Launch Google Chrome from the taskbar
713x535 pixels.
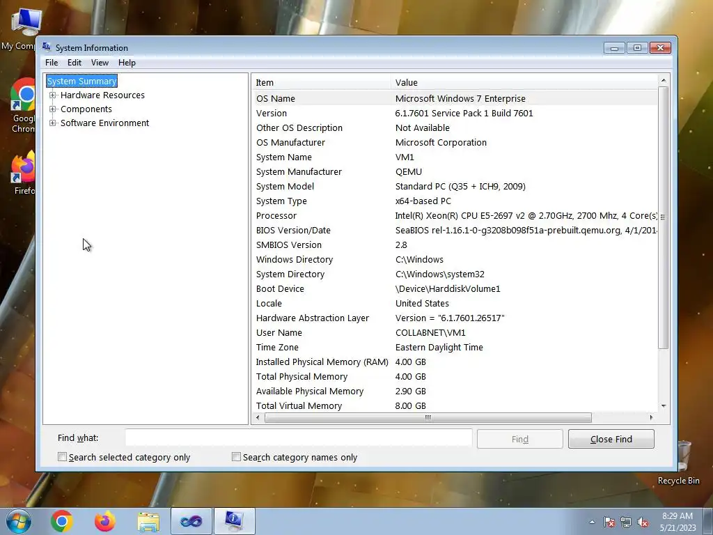tap(62, 521)
